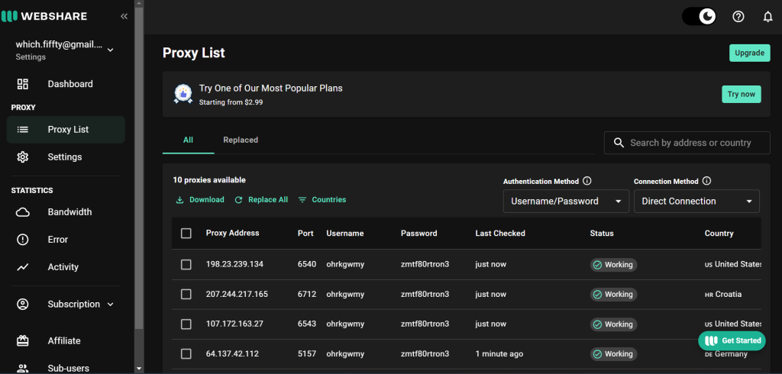Click the Dashboard icon in sidebar
782x374 pixels.
(x=23, y=84)
